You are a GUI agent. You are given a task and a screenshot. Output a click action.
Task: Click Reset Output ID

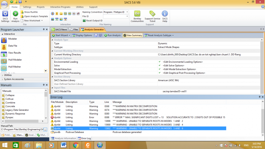(x=92, y=21)
